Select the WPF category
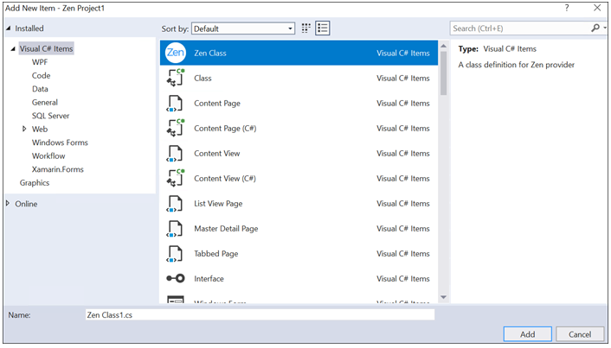 40,62
